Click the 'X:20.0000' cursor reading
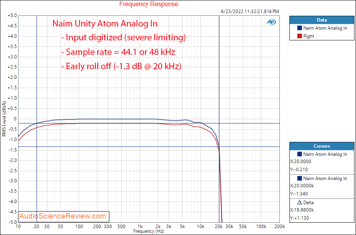The height and width of the screenshot is (235, 356). (x=301, y=162)
